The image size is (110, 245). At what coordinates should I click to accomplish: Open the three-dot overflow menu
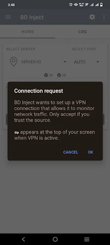(x=104, y=17)
